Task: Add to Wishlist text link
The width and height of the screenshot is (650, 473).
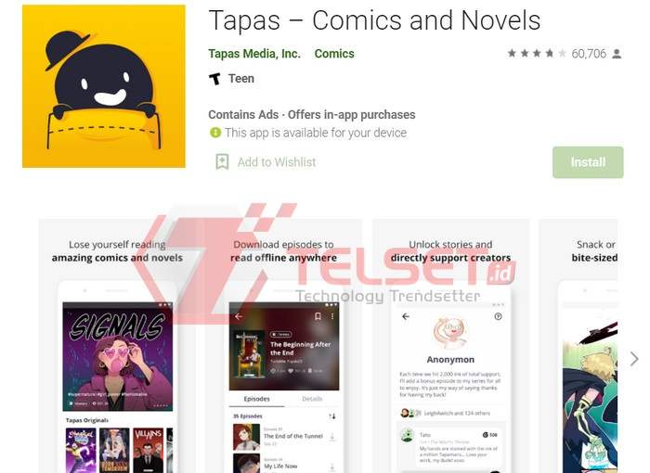Action: 277,162
